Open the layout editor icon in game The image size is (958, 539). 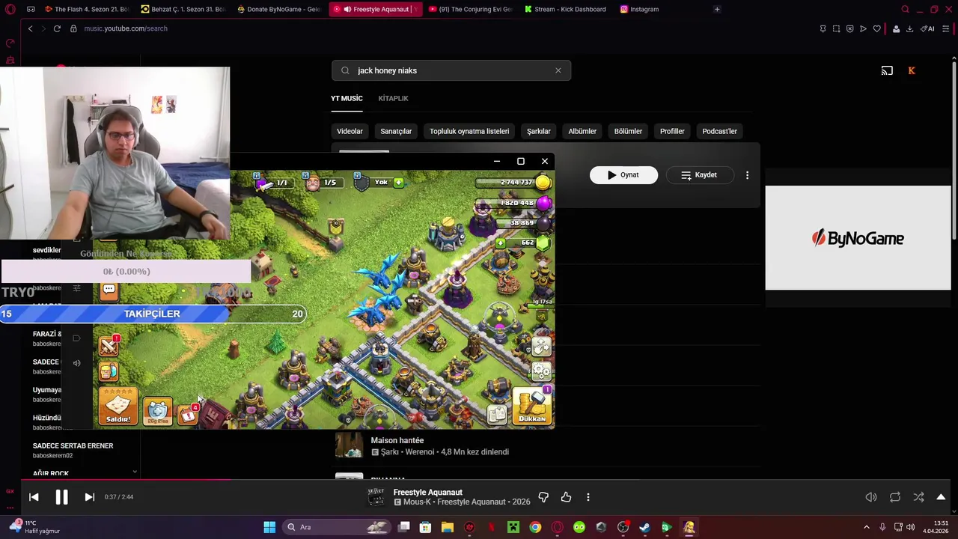541,347
